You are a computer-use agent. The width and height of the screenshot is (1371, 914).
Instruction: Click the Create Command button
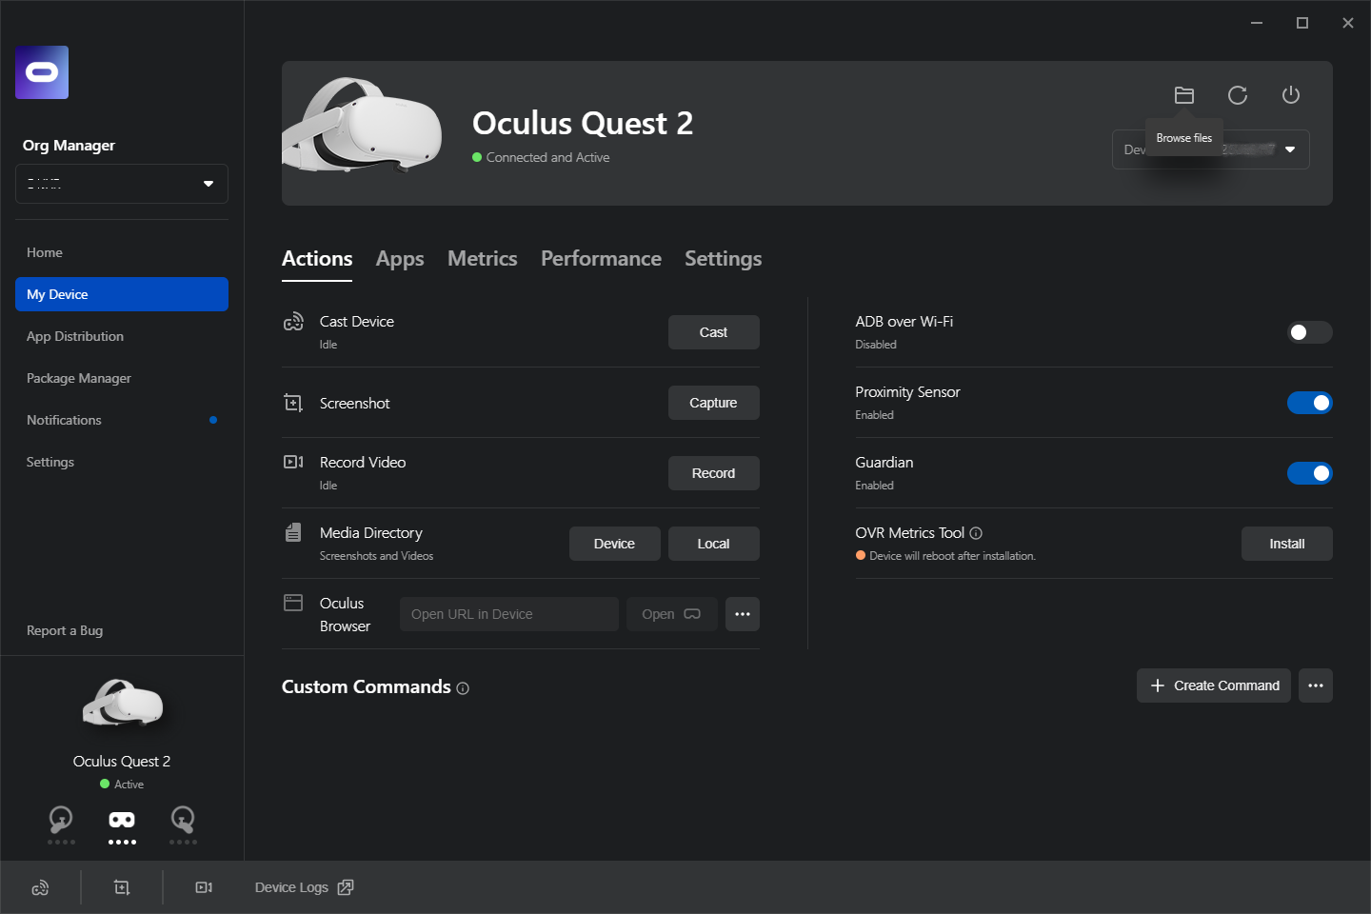click(x=1214, y=685)
